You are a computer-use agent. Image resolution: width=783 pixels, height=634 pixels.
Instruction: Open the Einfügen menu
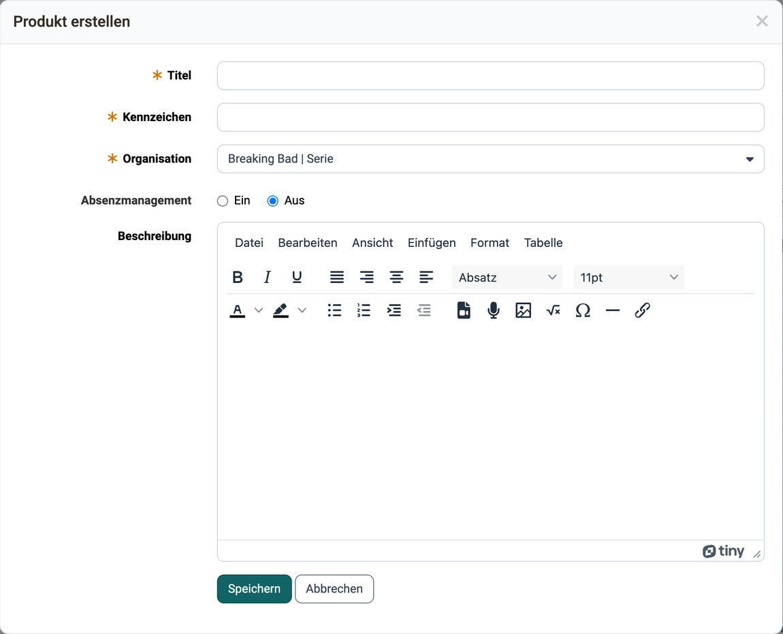432,243
